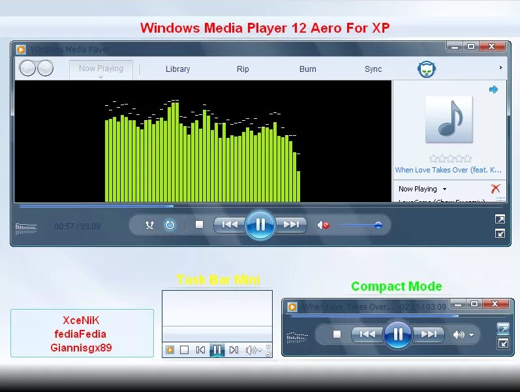The height and width of the screenshot is (392, 520).
Task: Stop playback in taskbar mini player
Action: coord(184,350)
